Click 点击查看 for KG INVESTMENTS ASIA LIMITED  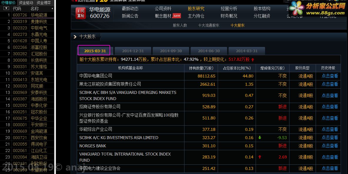point(330,138)
